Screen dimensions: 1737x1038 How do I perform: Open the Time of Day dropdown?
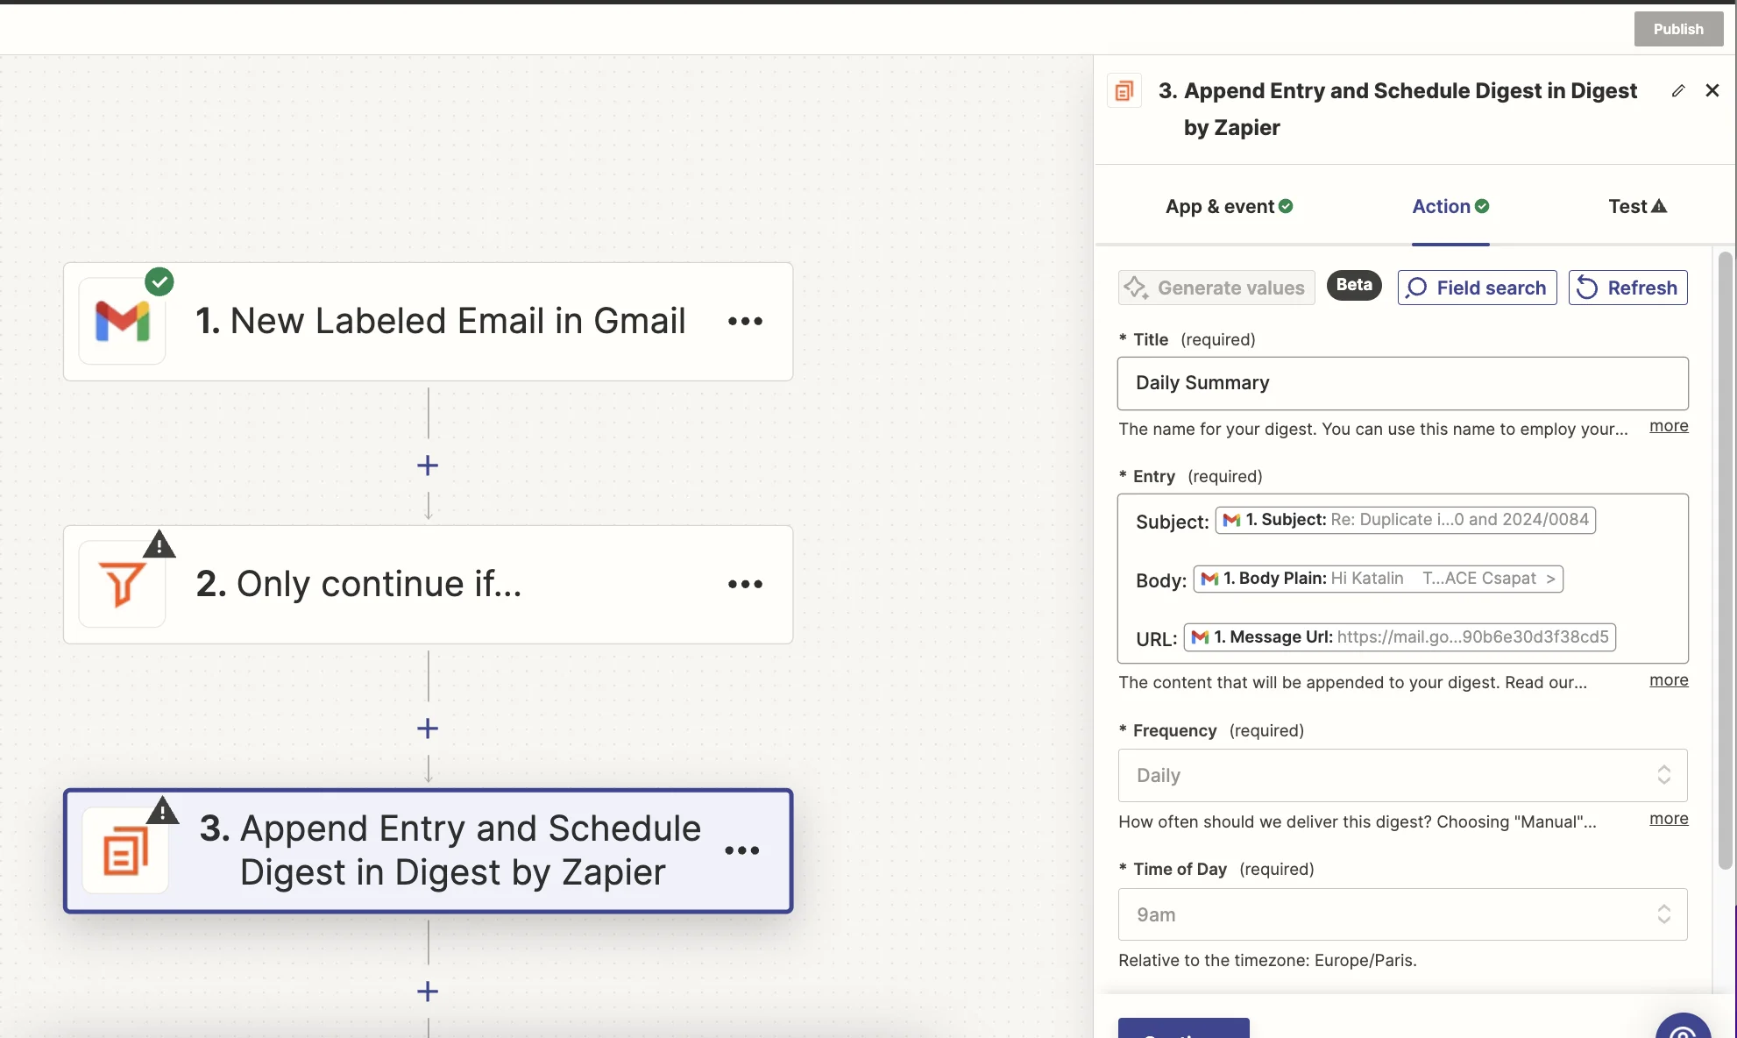coord(1402,914)
